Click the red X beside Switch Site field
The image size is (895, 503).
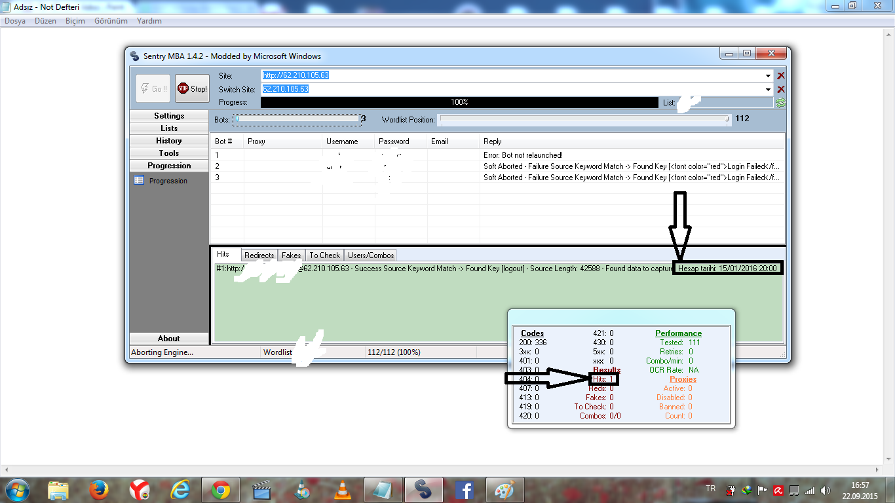[x=780, y=90]
